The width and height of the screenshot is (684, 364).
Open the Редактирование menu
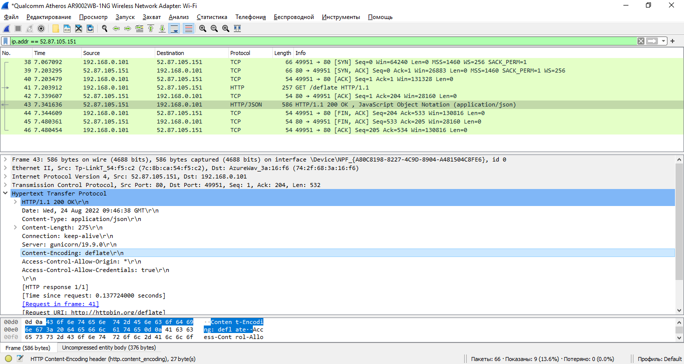pyautogui.click(x=49, y=17)
